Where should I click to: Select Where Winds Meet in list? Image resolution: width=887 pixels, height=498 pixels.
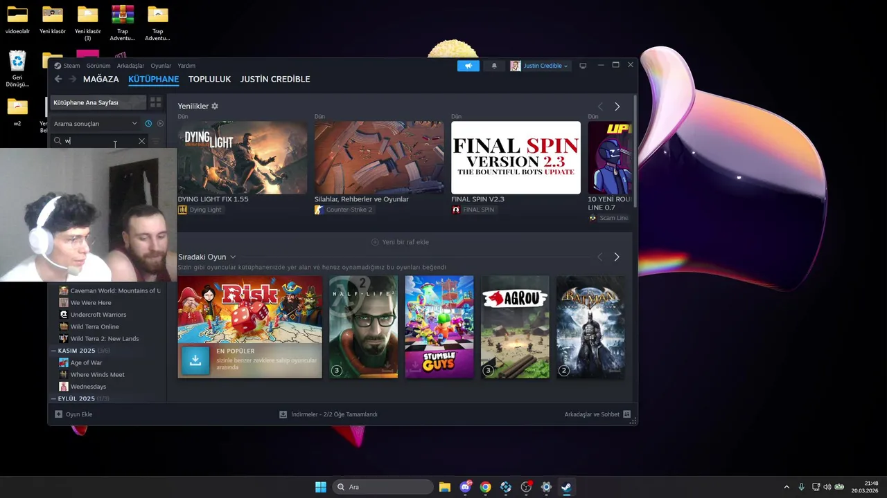click(97, 375)
